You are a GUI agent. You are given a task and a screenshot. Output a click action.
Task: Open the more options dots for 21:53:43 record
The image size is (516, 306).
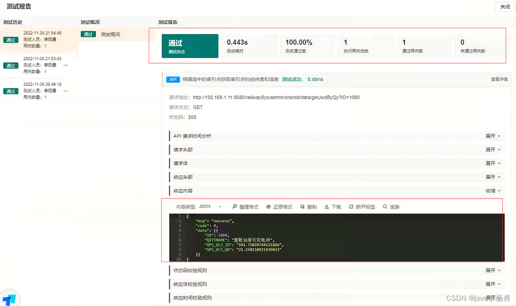click(65, 65)
